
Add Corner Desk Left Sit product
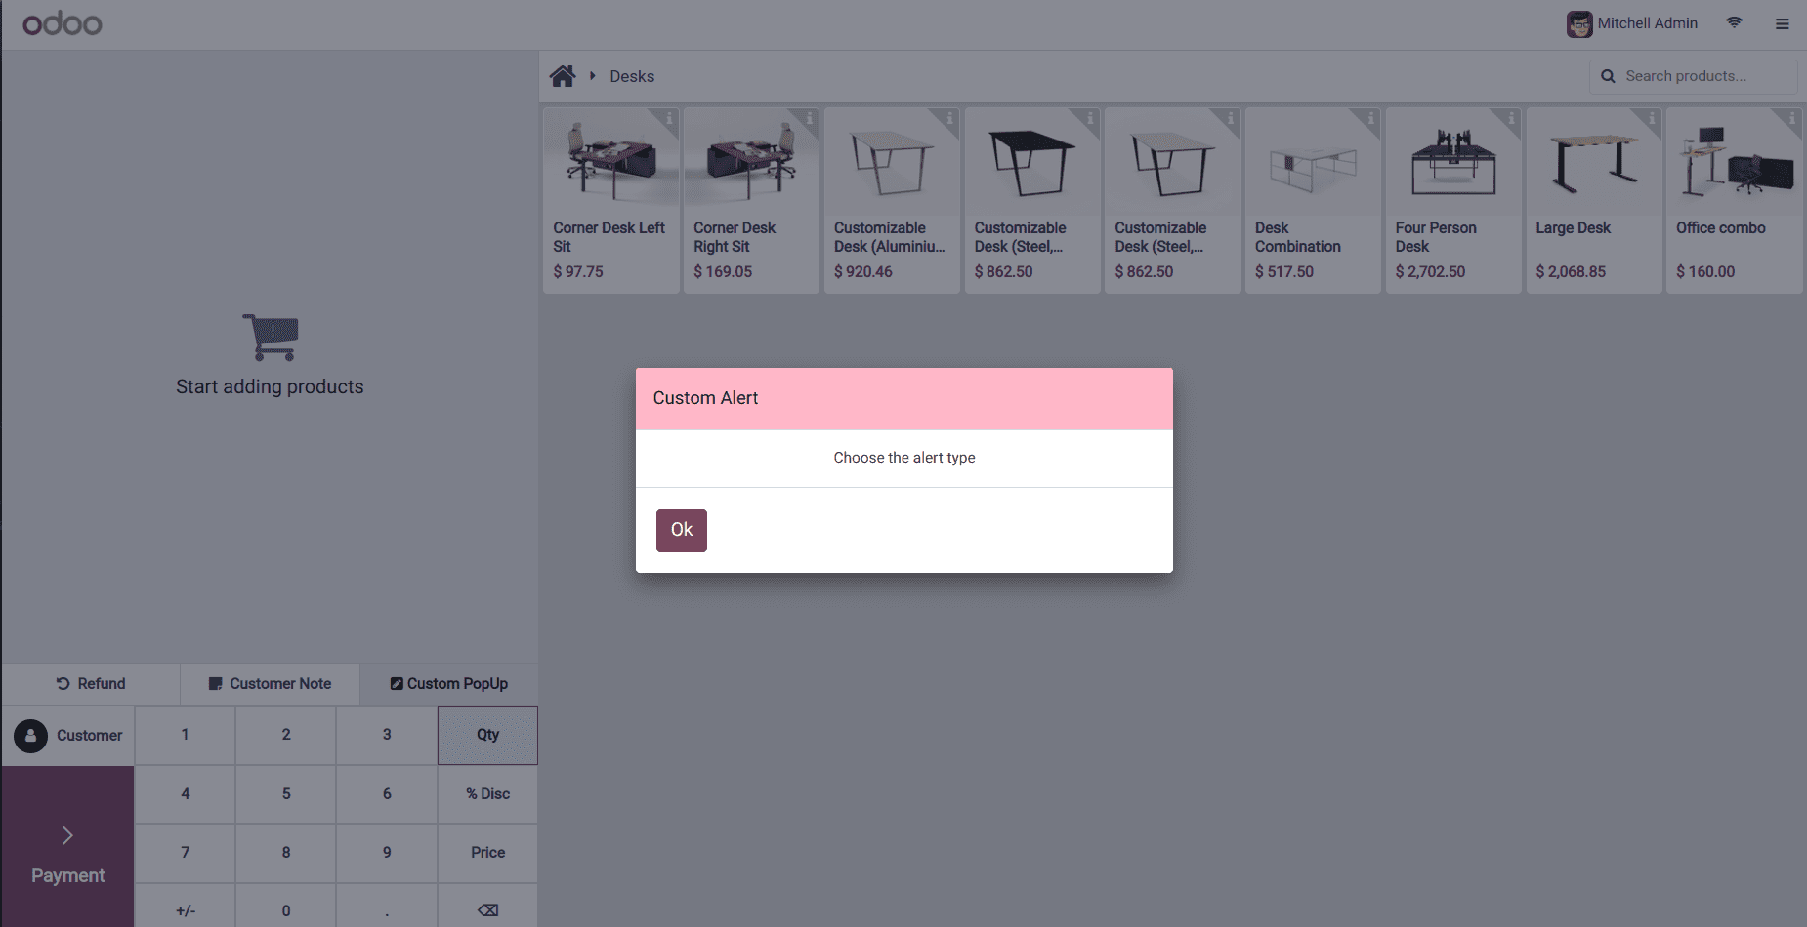tap(611, 200)
